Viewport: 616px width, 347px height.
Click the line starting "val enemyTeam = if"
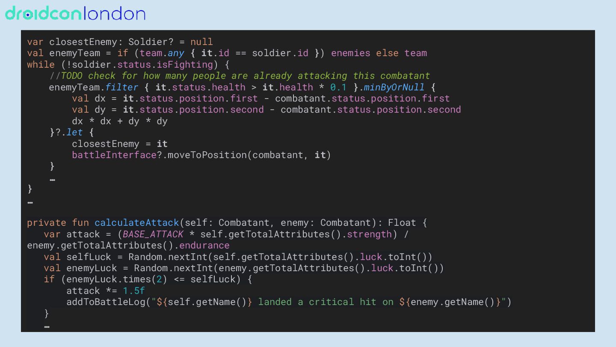pyautogui.click(x=227, y=53)
